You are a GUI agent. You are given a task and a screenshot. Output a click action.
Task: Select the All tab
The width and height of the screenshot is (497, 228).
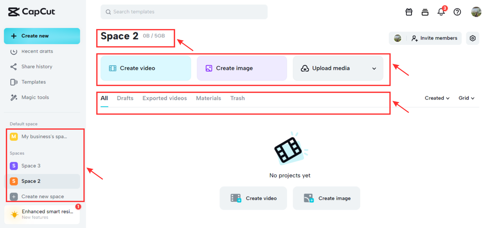[104, 98]
